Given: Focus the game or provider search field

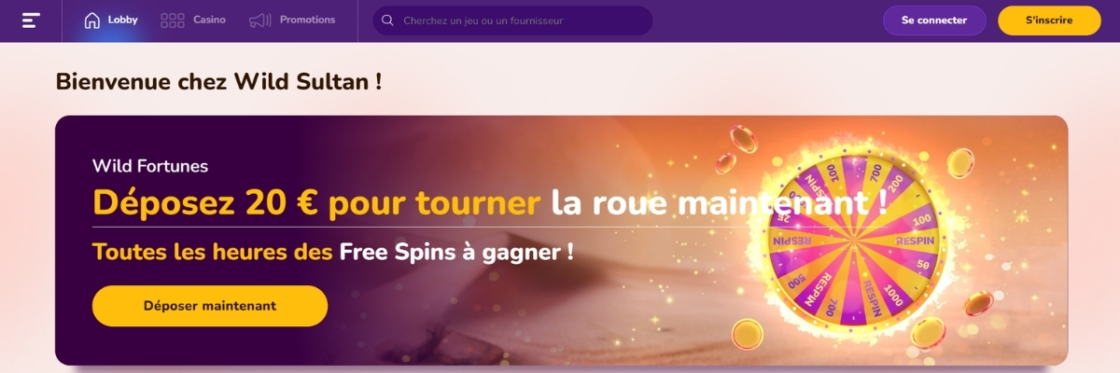Looking at the screenshot, I should [512, 21].
